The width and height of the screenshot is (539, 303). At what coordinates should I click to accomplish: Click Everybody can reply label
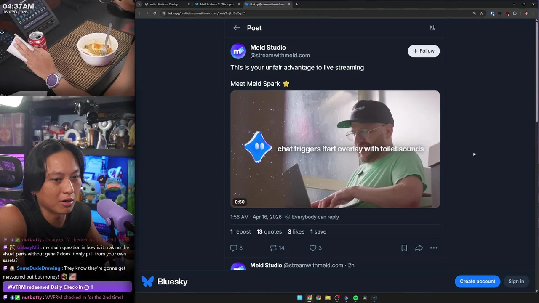click(312, 217)
